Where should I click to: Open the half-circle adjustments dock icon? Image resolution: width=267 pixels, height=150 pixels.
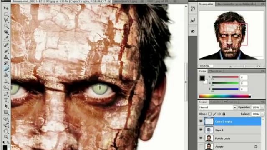coord(193,32)
